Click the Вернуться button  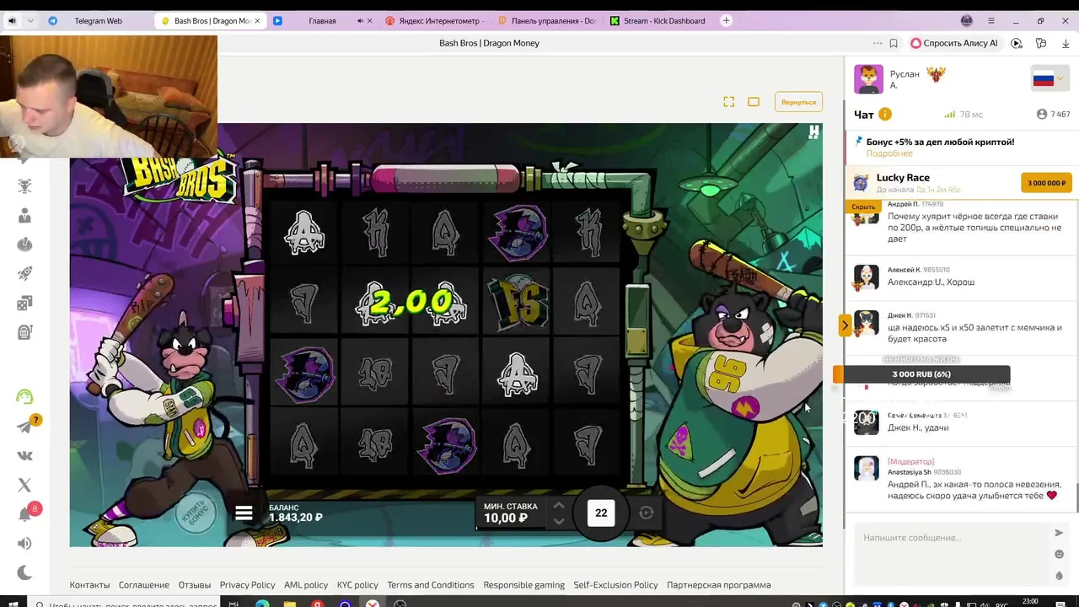798,102
